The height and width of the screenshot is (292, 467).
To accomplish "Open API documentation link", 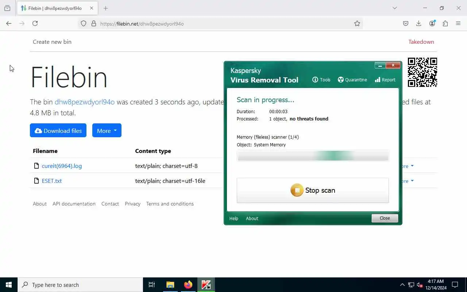I will tap(74, 204).
